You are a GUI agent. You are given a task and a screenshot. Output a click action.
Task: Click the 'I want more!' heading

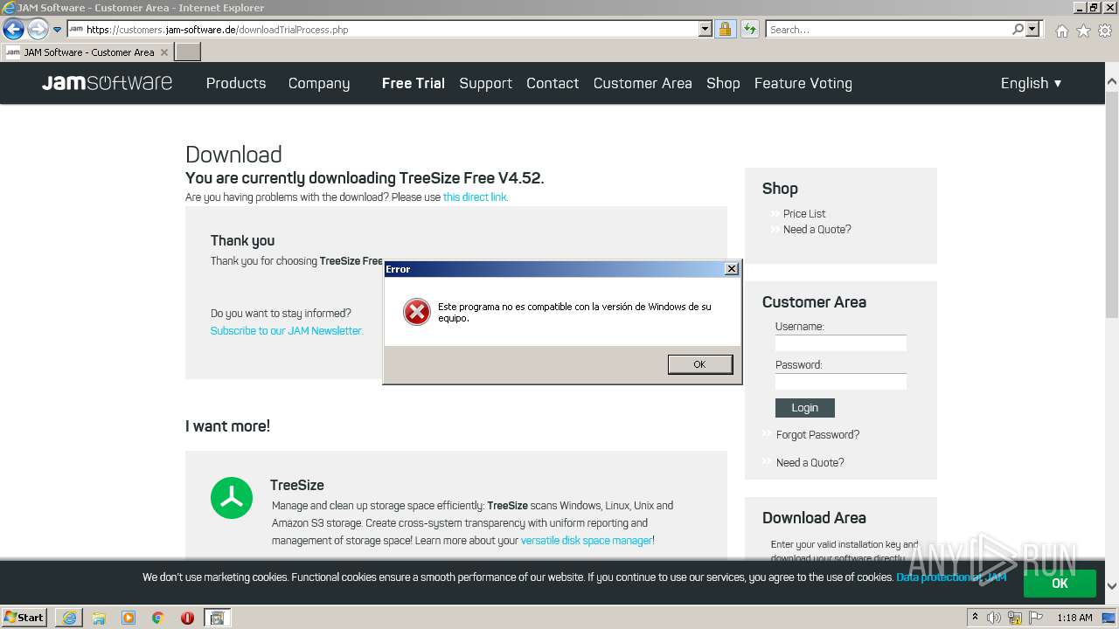pyautogui.click(x=227, y=426)
